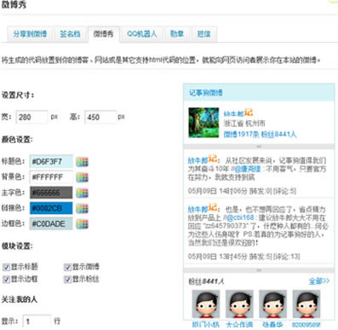Open the first fan's name link under the avatars
The image size is (338, 330).
tap(206, 324)
